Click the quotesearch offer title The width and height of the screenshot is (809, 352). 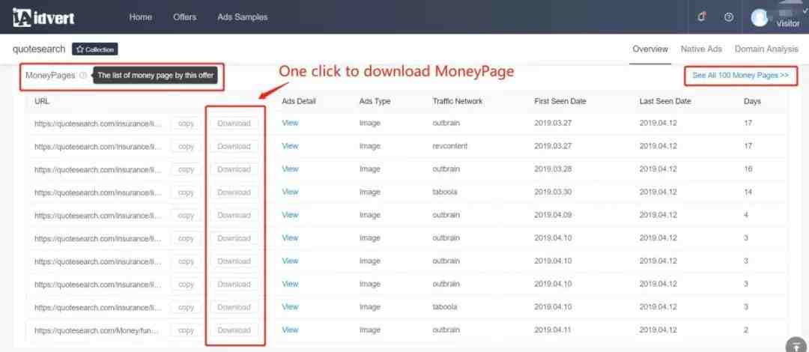tap(39, 49)
